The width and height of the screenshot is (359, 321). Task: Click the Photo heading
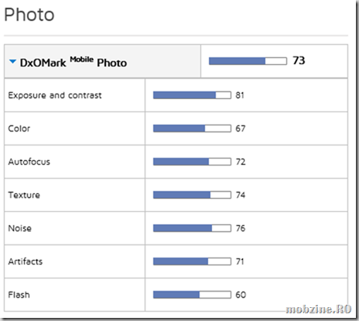click(x=29, y=15)
